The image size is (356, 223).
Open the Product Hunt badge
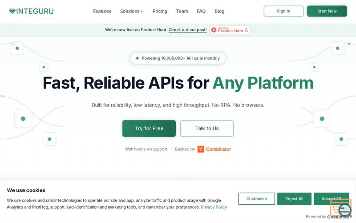[x=230, y=30]
